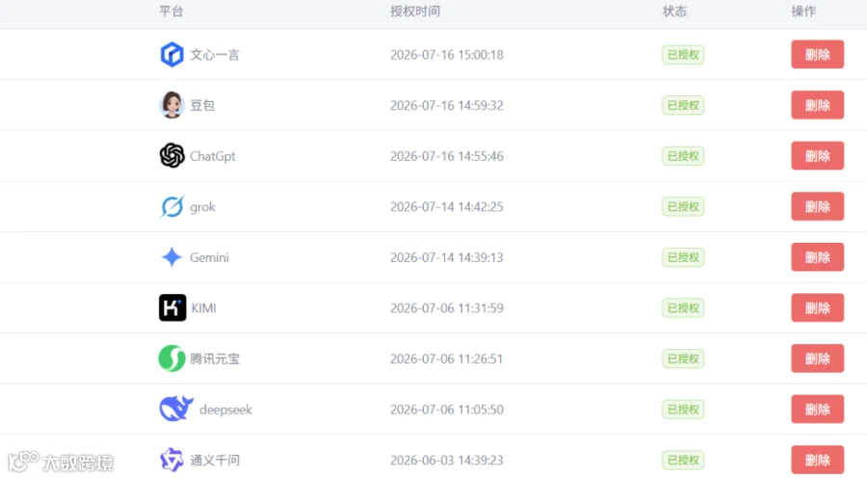Click the ChatGpt logo icon

pyautogui.click(x=172, y=155)
